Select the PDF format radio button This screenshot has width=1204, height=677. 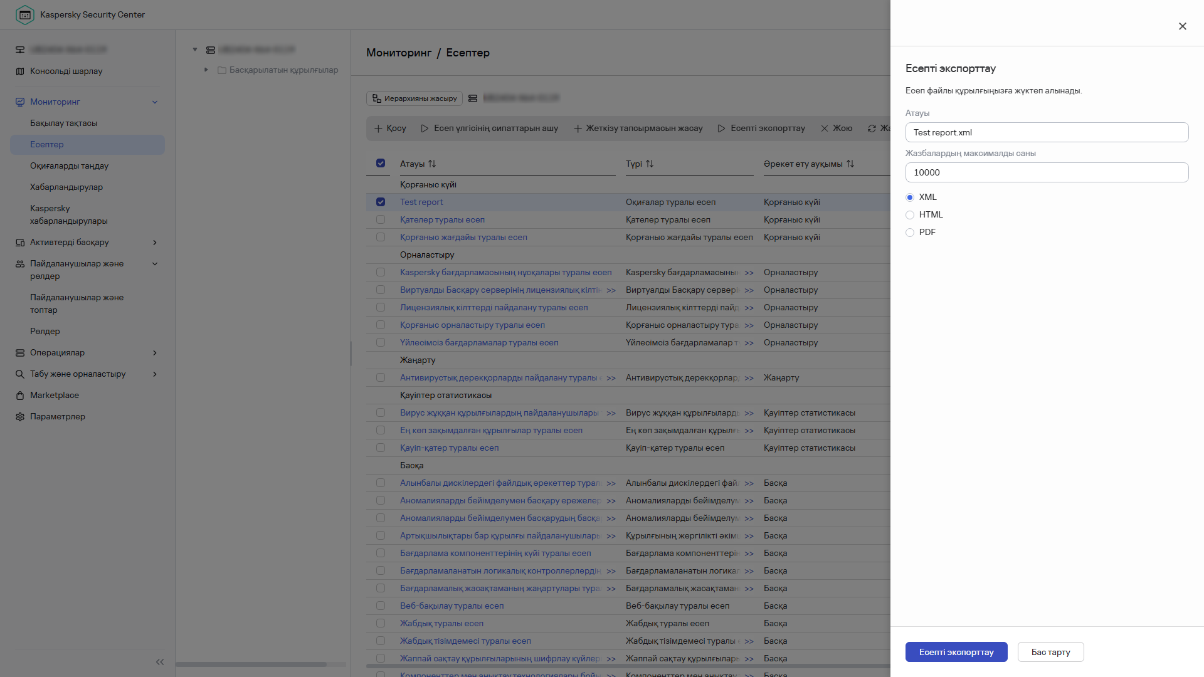[x=910, y=233]
